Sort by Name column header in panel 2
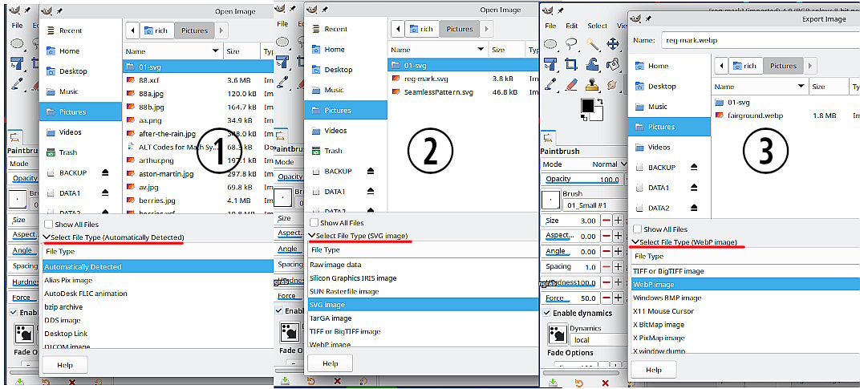Screen dimensions: 860x389 point(437,50)
